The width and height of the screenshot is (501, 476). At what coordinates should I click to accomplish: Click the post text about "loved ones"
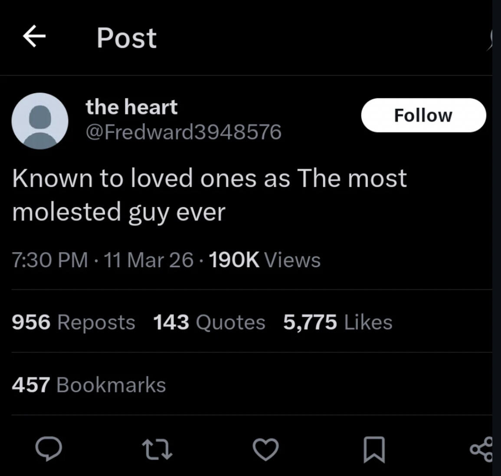pyautogui.click(x=209, y=195)
